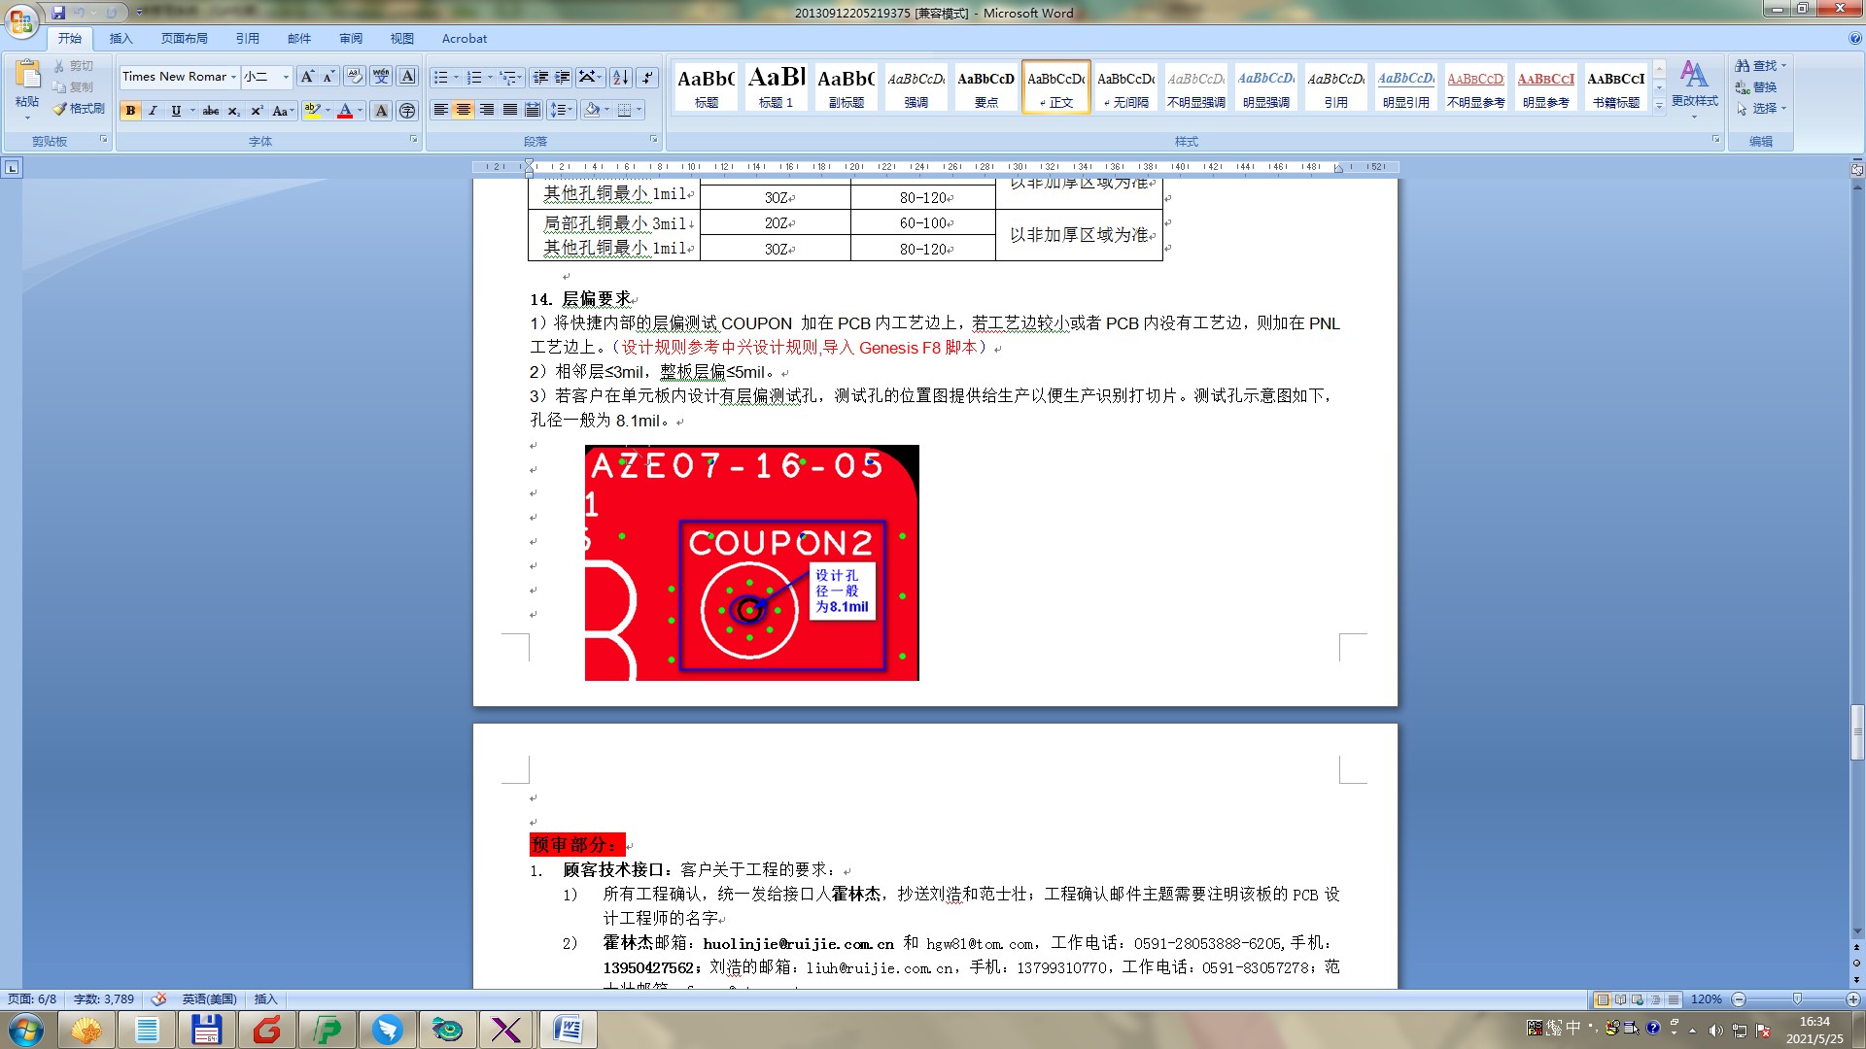
Task: Expand the font size dropdown
Action: (x=286, y=77)
